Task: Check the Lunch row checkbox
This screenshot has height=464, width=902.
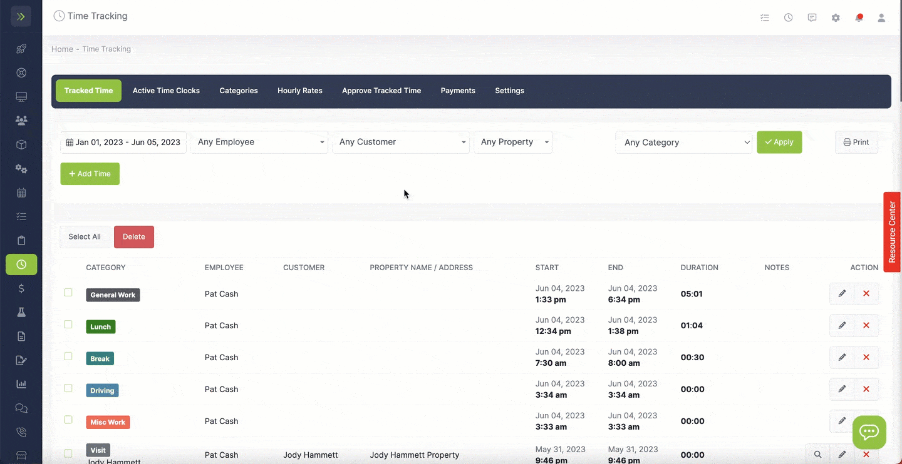Action: 68,325
